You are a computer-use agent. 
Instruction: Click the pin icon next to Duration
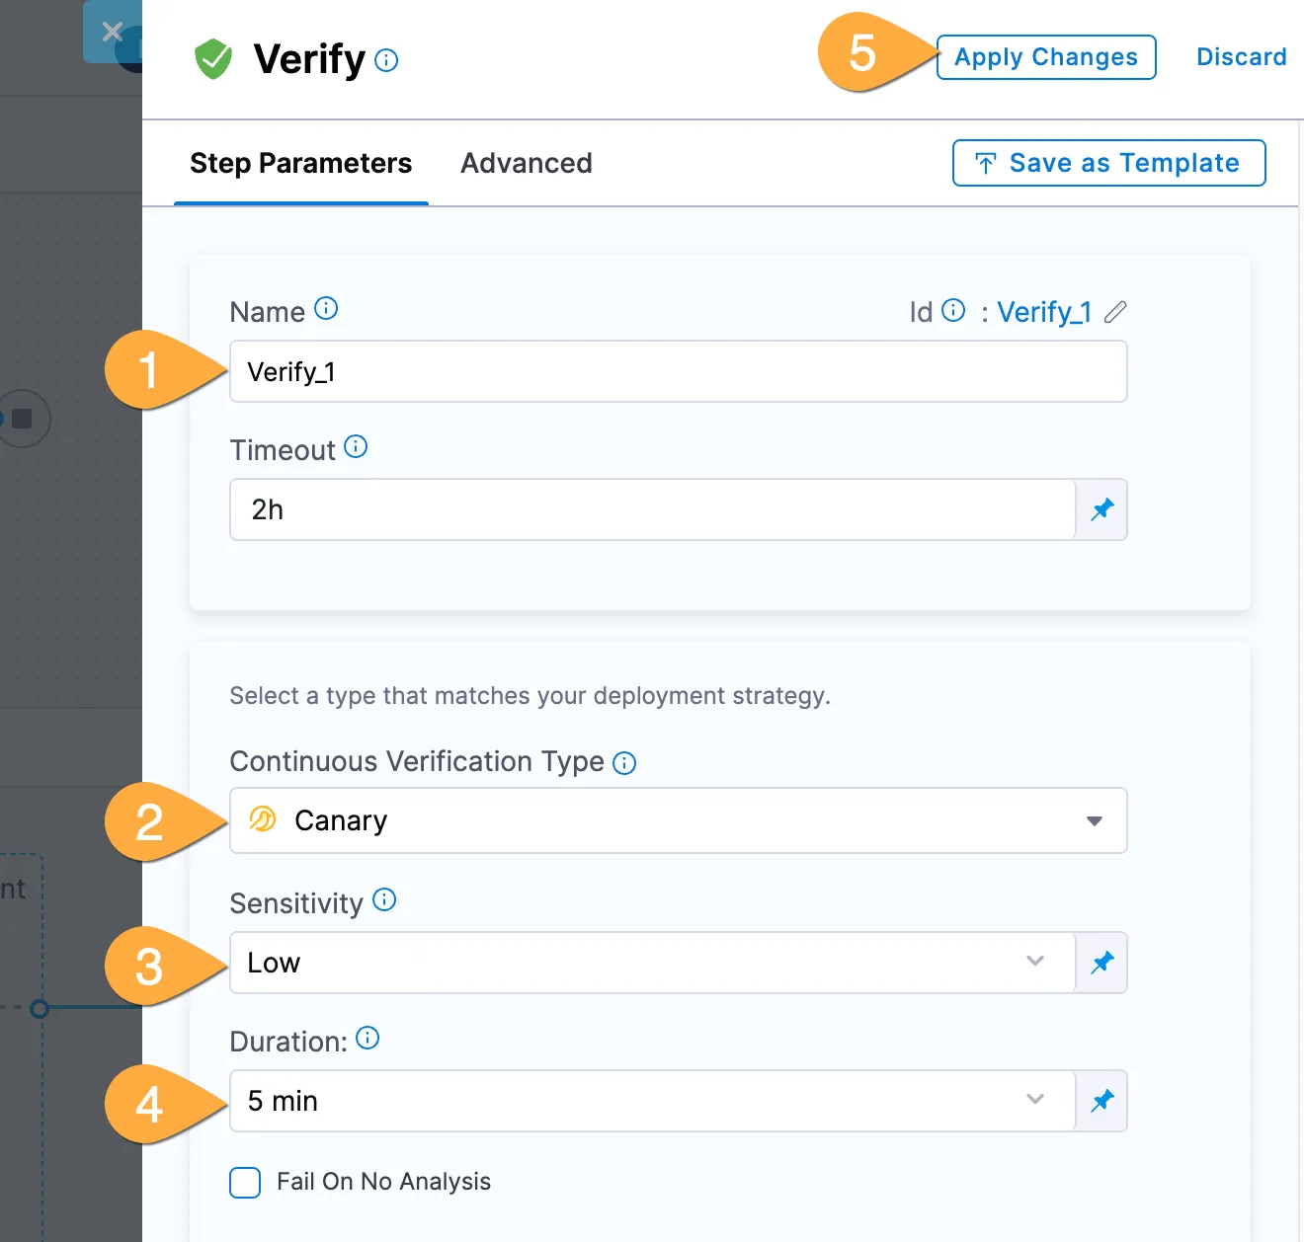[1101, 1101]
